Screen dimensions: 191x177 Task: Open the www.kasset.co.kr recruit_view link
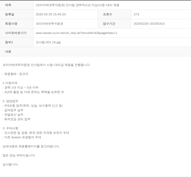(x=76, y=33)
